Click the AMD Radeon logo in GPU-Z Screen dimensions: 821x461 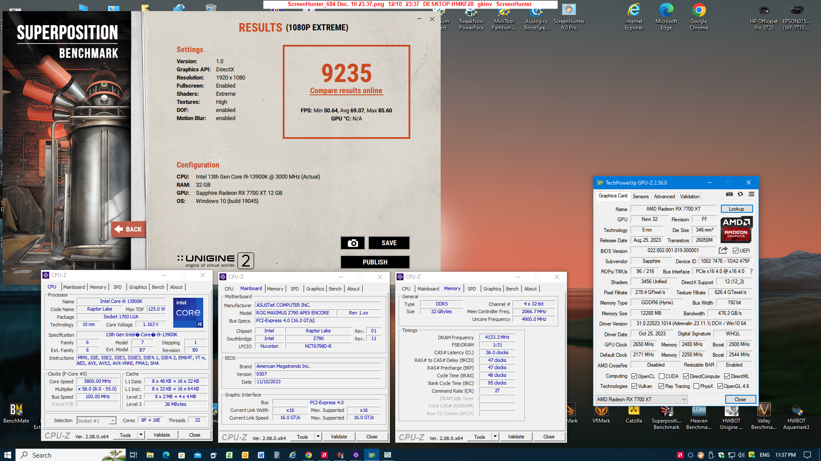736,229
